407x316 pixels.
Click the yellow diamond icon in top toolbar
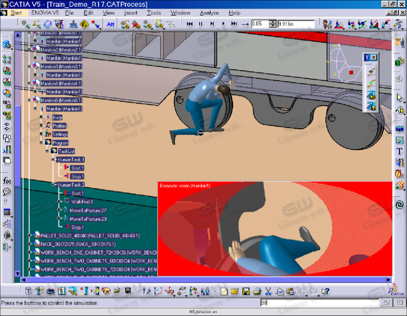click(x=84, y=24)
